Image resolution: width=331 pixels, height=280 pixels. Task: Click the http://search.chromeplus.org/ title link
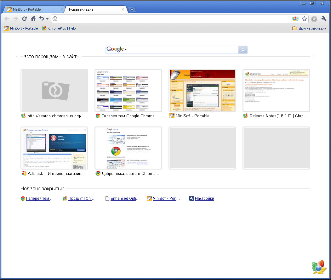[54, 116]
